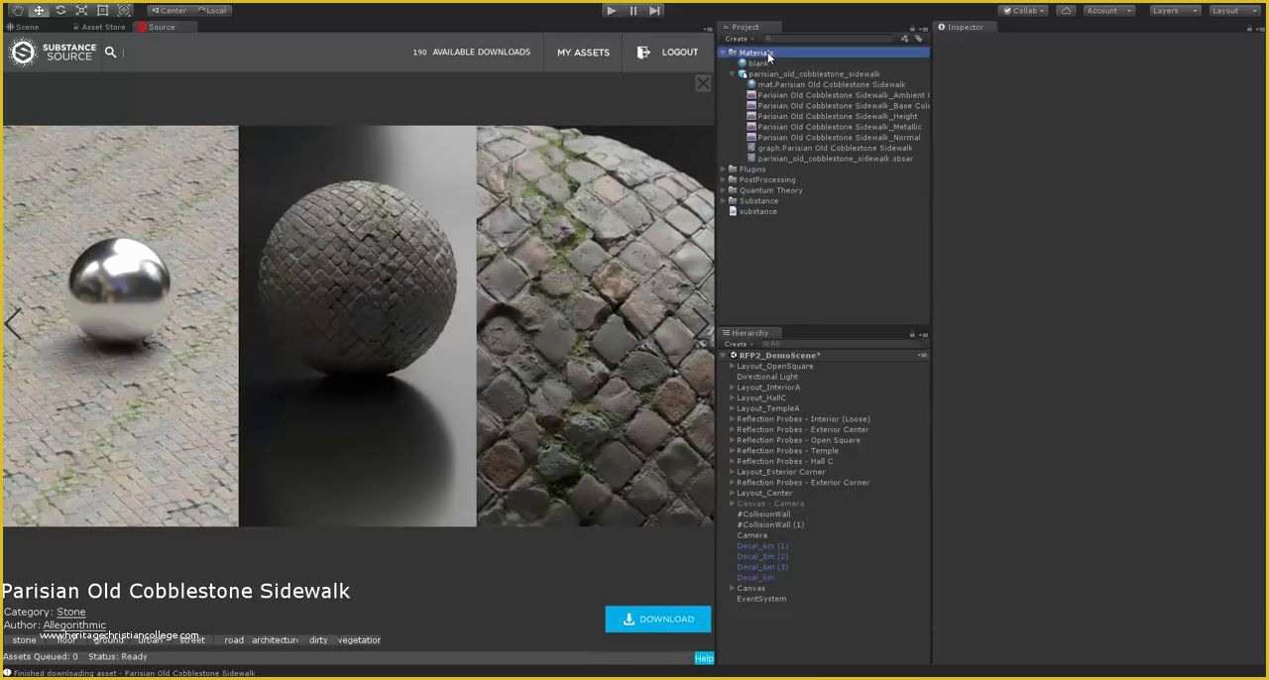Click Search by Label icon in Project panel
Screen dimensions: 1269x680
pyautogui.click(x=918, y=39)
